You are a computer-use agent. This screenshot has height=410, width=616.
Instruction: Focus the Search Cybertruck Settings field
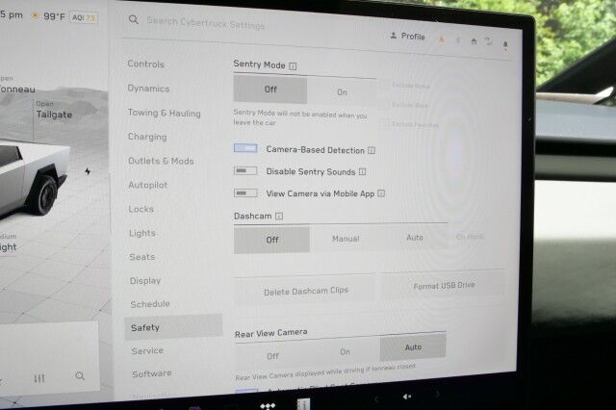coord(205,23)
